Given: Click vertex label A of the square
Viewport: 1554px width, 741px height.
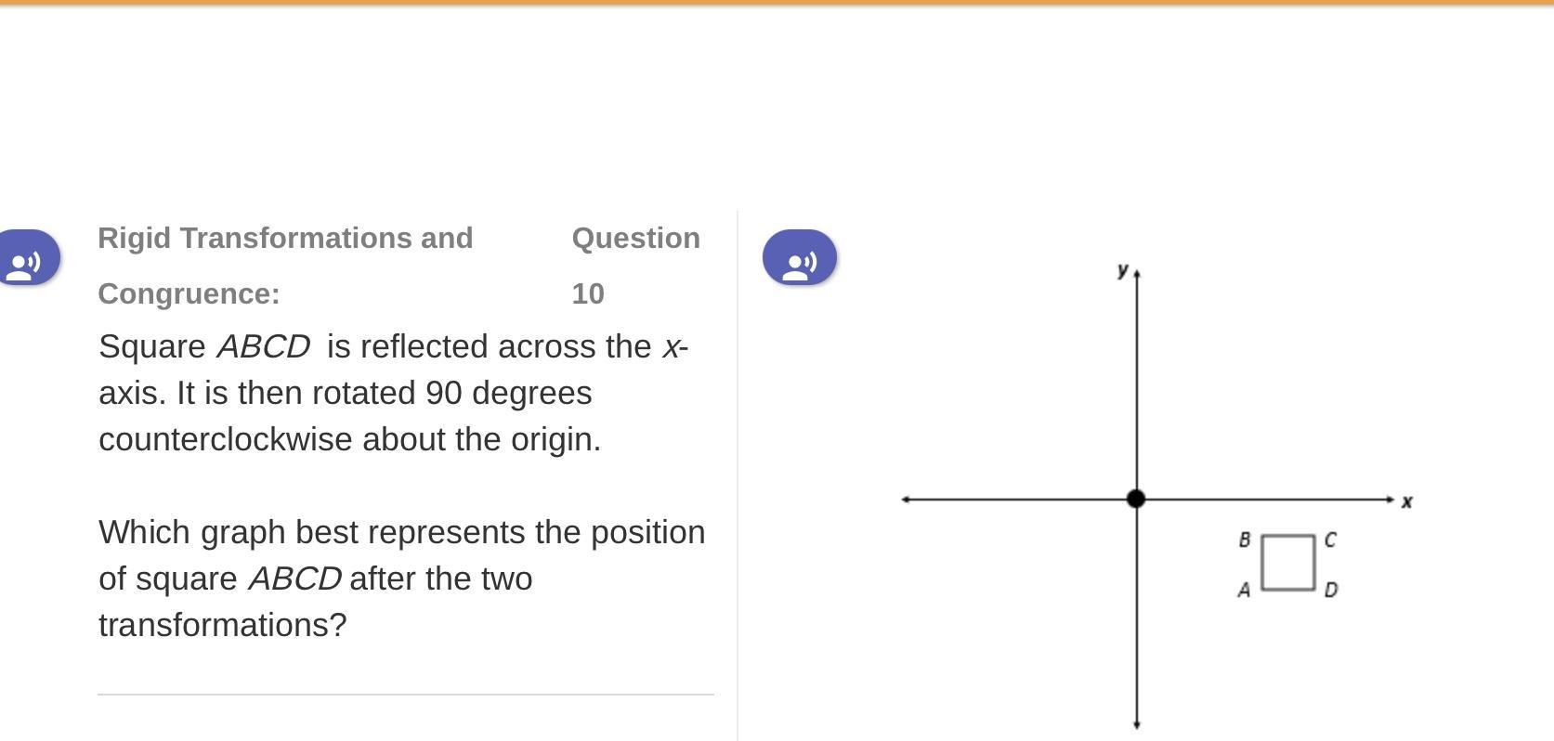Looking at the screenshot, I should coord(1244,590).
